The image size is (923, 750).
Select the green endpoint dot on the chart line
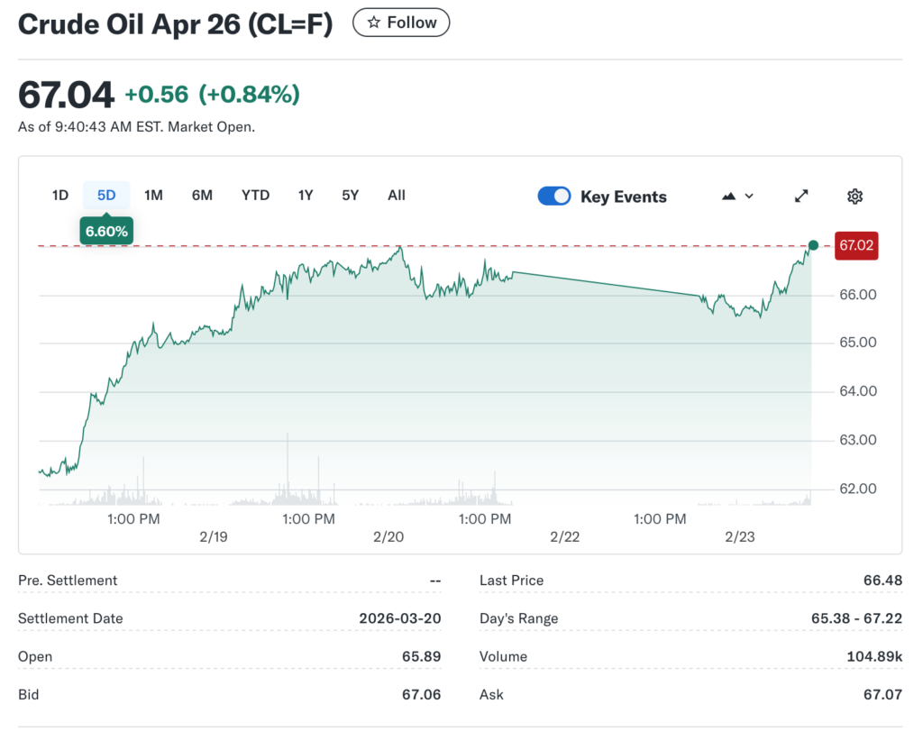tap(812, 244)
